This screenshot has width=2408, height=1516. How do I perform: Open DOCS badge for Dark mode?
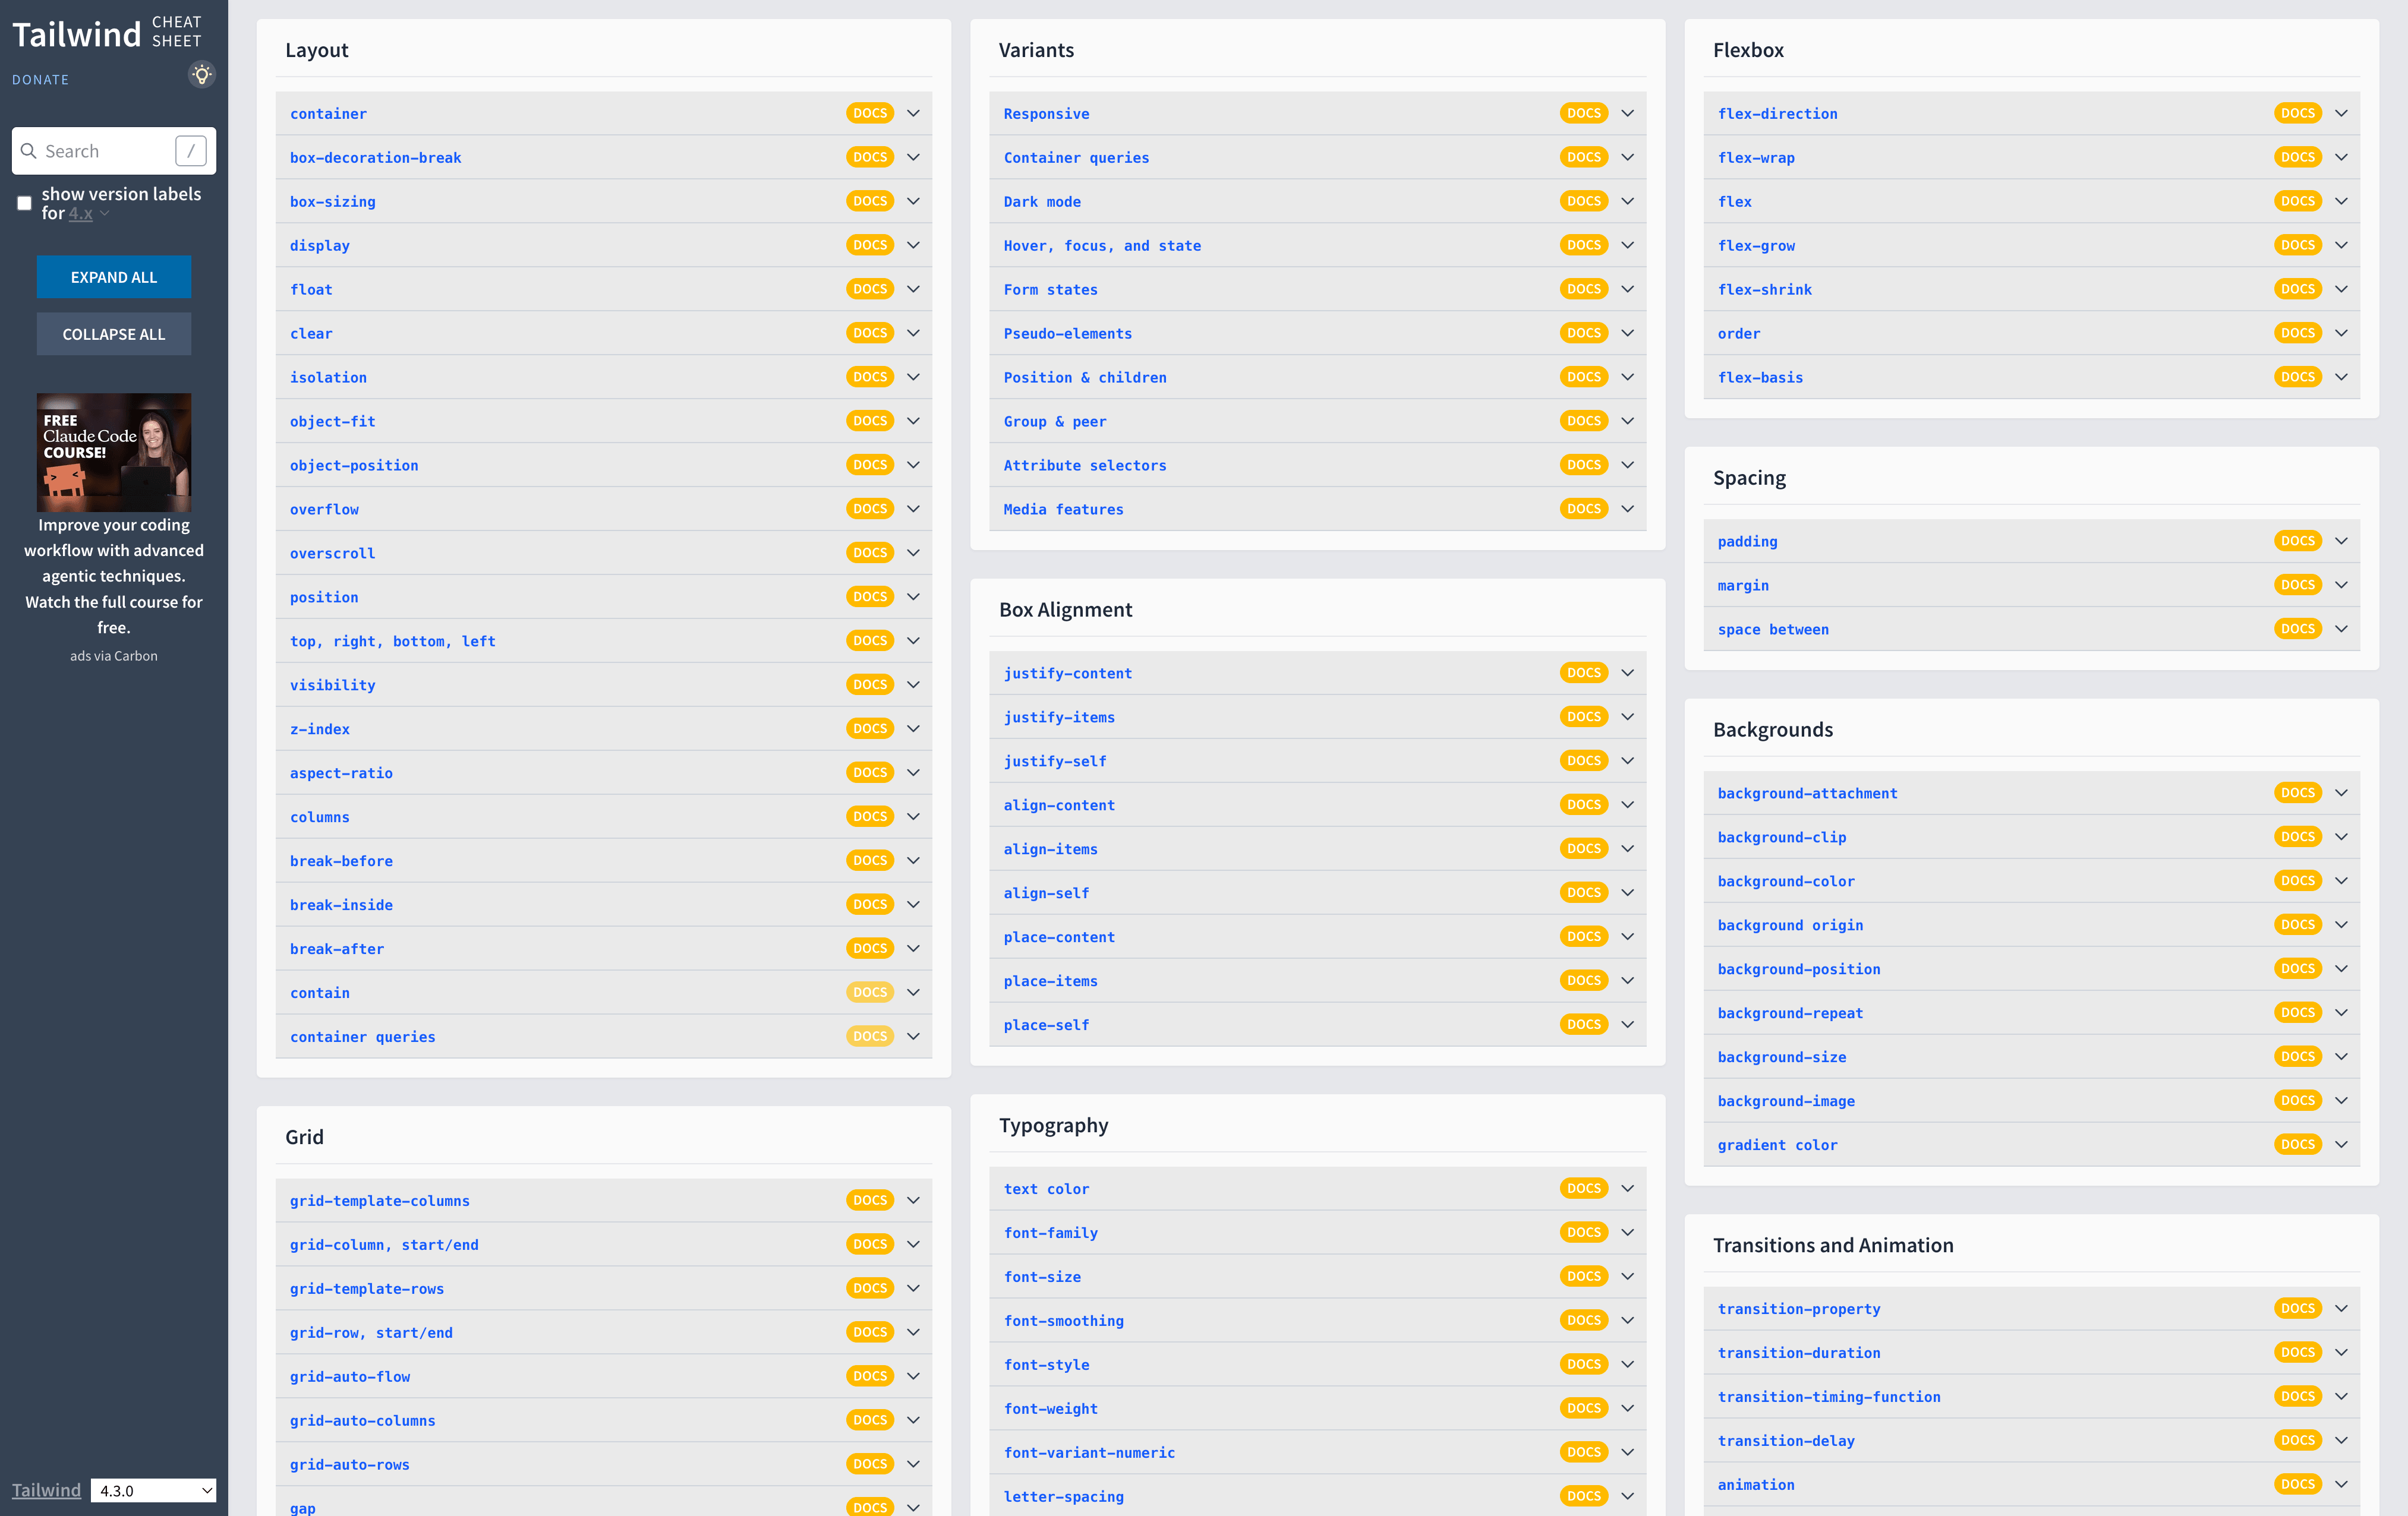(1583, 201)
